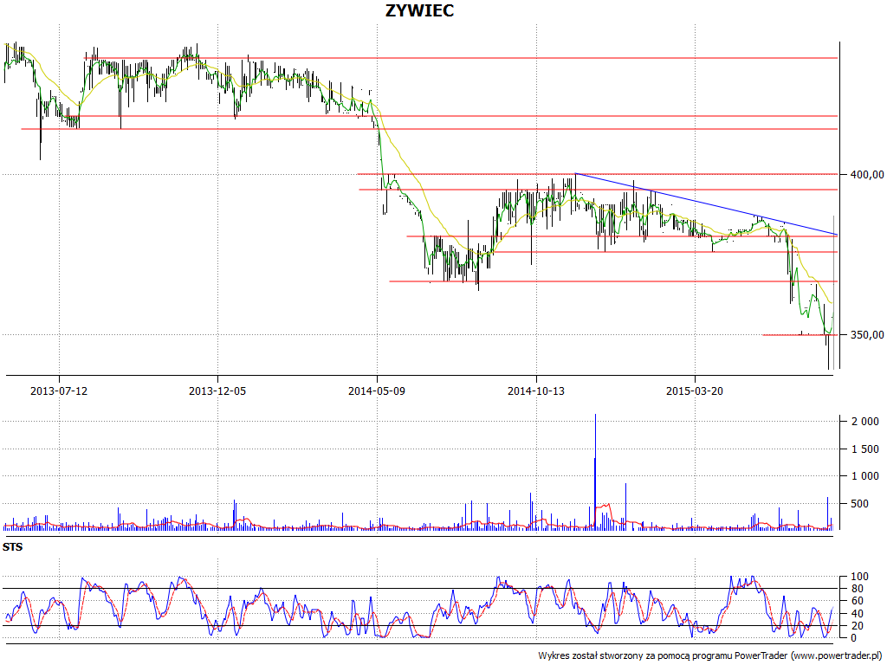This screenshot has height=665, width=887.
Task: Click the tallest blue volume spike
Action: pyautogui.click(x=595, y=471)
